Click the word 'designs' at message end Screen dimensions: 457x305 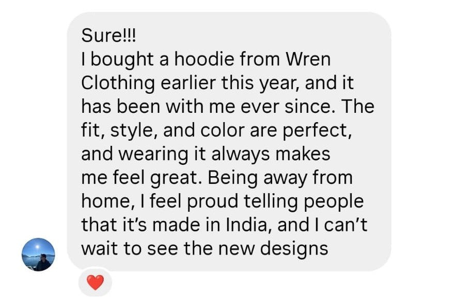294,249
